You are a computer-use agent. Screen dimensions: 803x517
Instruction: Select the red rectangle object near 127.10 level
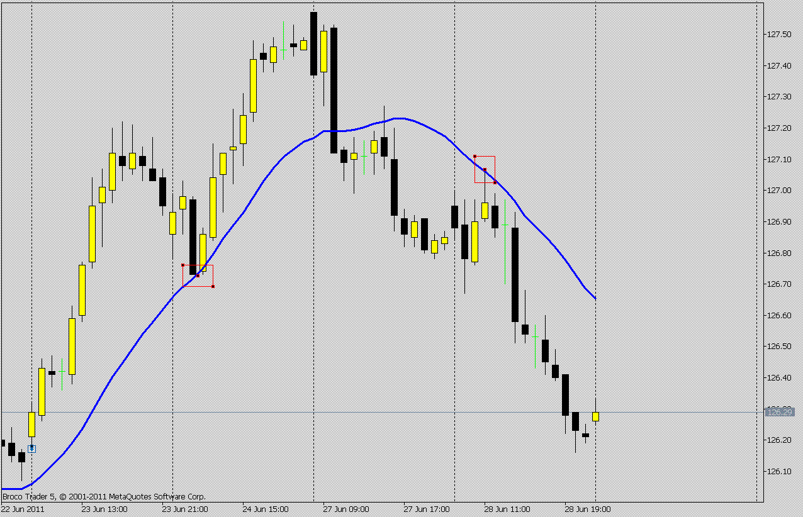[x=485, y=169]
